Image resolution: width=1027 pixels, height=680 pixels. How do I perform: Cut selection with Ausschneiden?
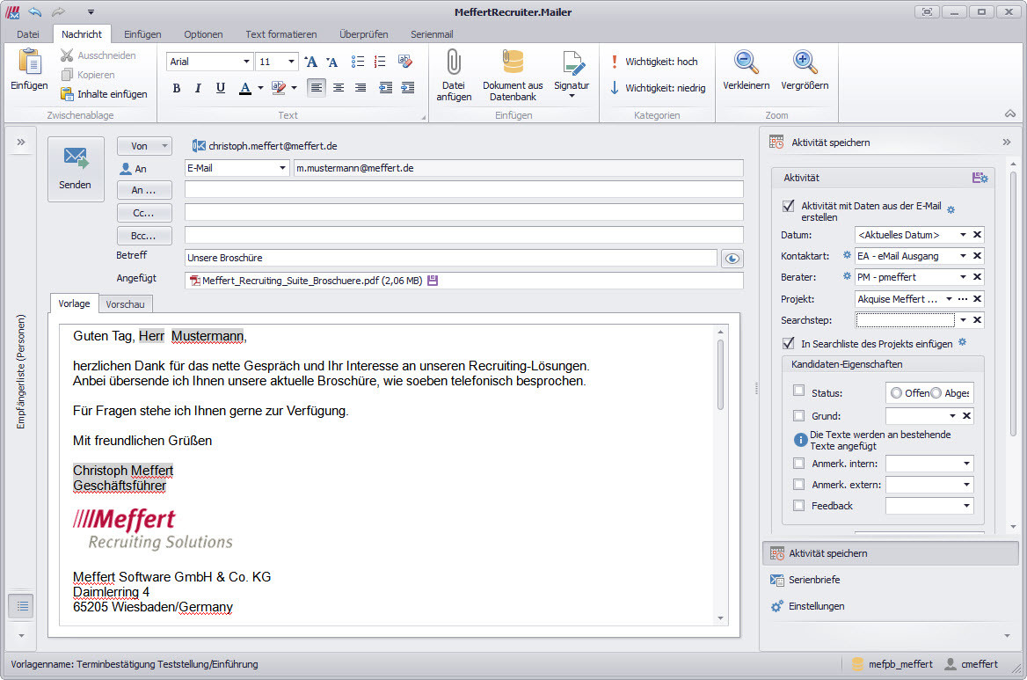point(98,55)
